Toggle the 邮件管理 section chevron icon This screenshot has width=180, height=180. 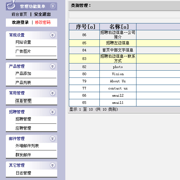tap(52, 138)
